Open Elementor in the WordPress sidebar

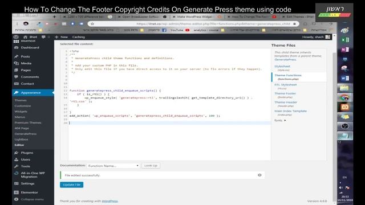[29, 192]
